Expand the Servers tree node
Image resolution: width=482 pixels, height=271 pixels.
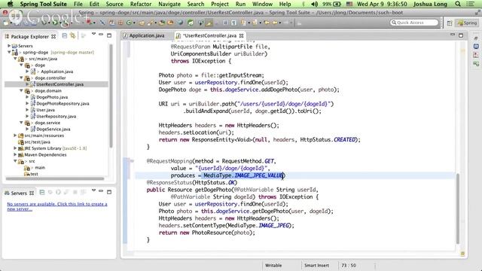pos(9,46)
